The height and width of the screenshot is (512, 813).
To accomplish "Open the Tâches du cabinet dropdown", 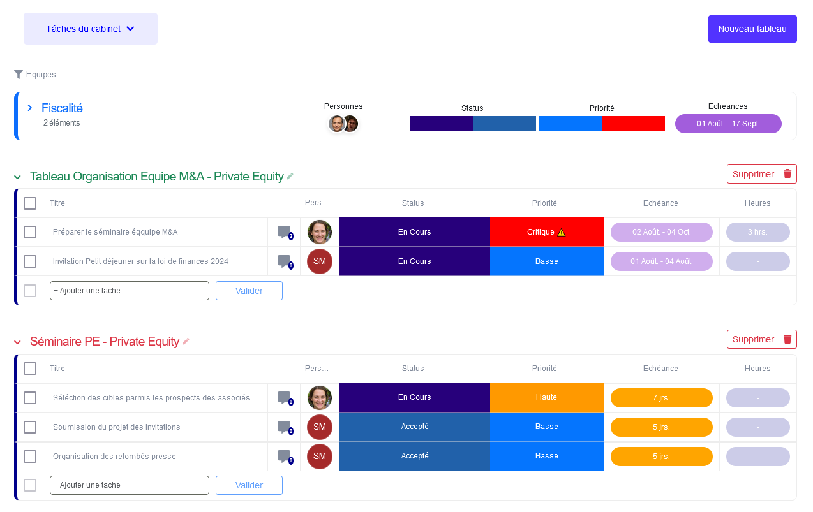I will tap(91, 29).
